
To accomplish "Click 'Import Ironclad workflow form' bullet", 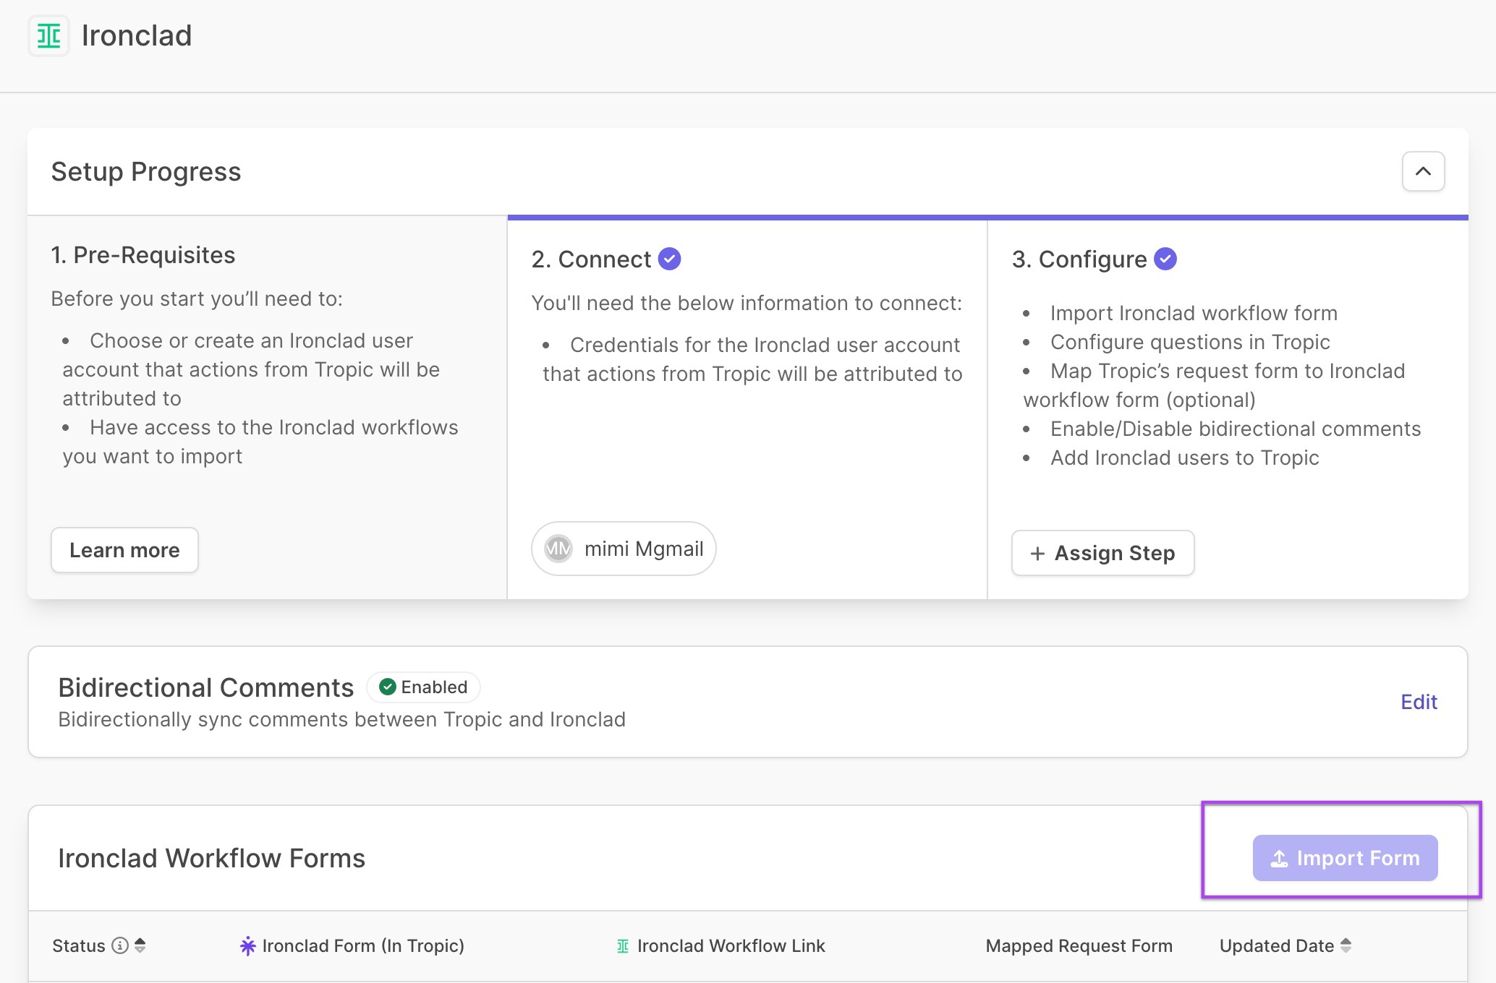I will [1194, 313].
